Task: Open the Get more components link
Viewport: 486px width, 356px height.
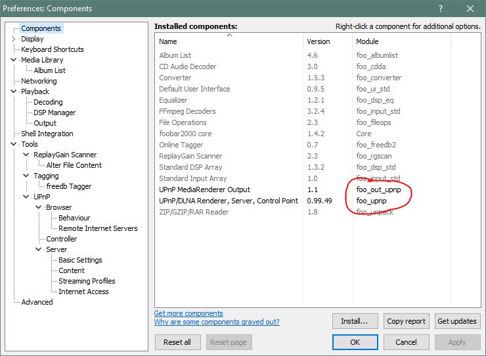Action: click(188, 313)
